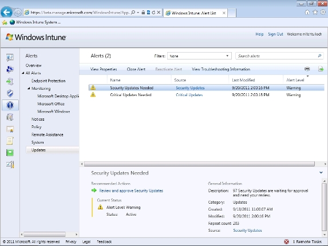This screenshot has height=246, width=328.
Task: Select Endpoint Protection in the tree
Action: pyautogui.click(x=48, y=81)
